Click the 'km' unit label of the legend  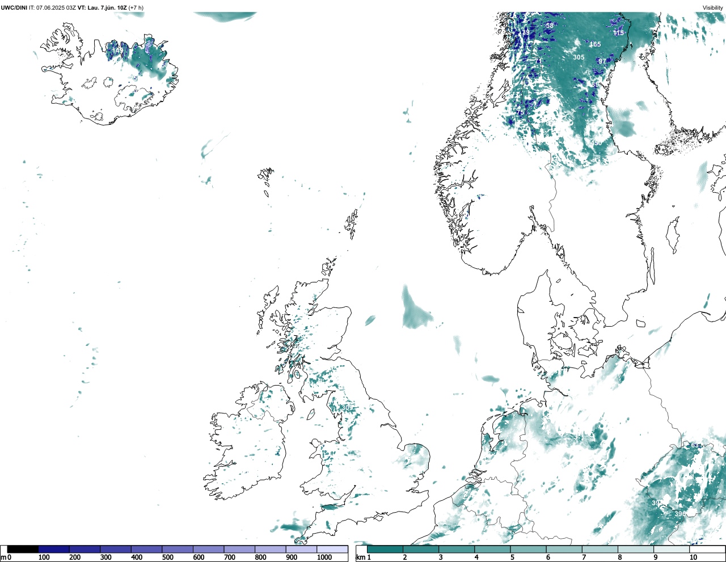(360, 557)
